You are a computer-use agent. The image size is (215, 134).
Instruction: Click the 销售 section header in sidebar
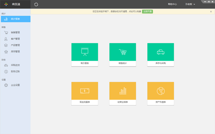(x=4, y=27)
